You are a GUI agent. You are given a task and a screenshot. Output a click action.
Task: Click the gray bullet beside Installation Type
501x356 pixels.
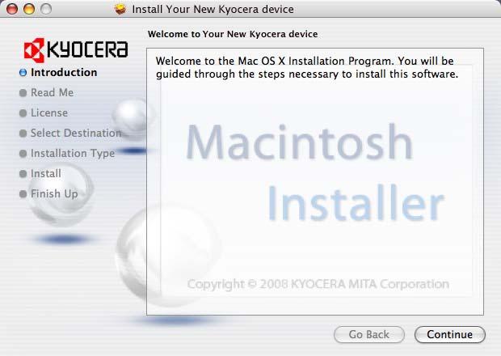click(x=23, y=154)
